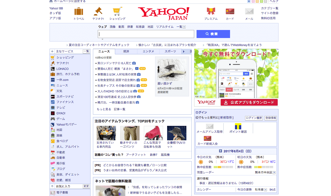Click the date navigation arrow beside 2017年6月4日
The image size is (331, 196).
tap(221, 151)
